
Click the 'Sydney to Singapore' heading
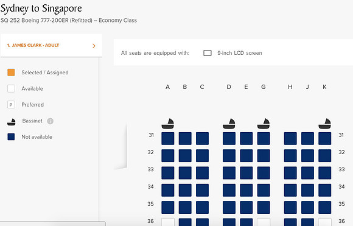click(41, 9)
